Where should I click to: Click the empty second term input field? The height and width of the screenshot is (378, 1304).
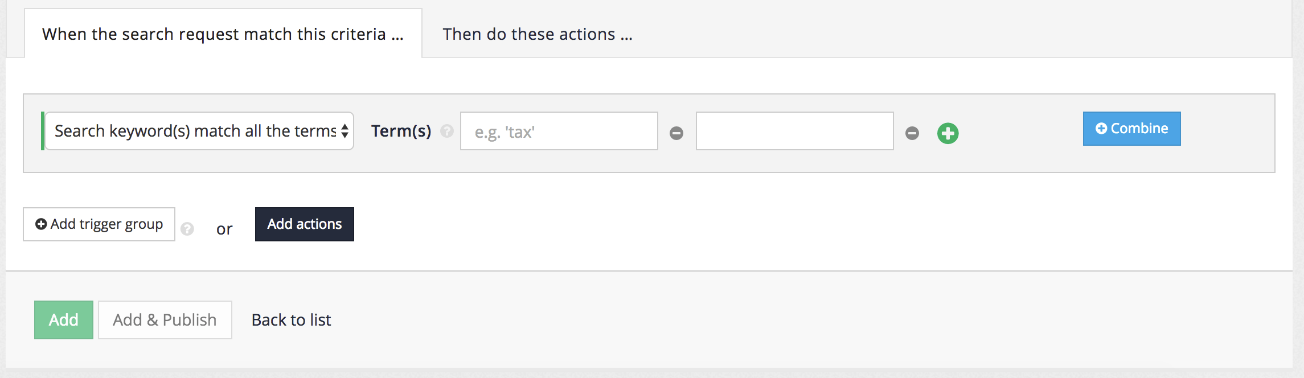point(794,132)
